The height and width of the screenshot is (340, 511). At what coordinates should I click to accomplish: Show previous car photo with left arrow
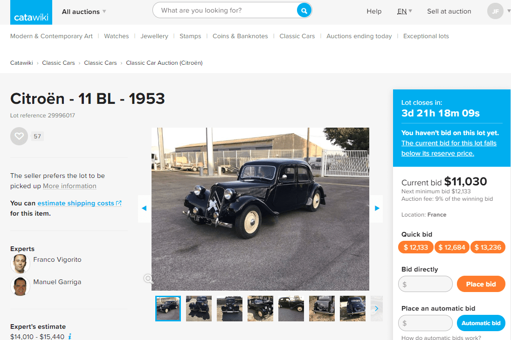coord(145,209)
